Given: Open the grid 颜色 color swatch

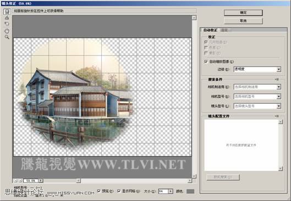Looking at the screenshot, I should click(x=190, y=191).
